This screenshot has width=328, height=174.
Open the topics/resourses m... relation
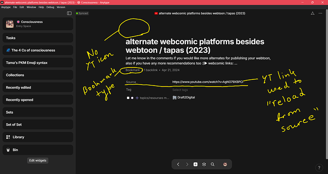(154, 98)
